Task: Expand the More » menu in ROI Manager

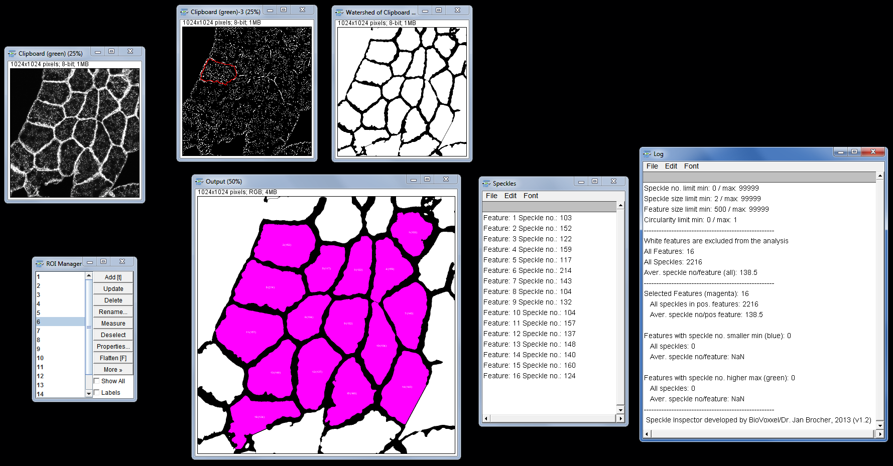Action: click(113, 370)
